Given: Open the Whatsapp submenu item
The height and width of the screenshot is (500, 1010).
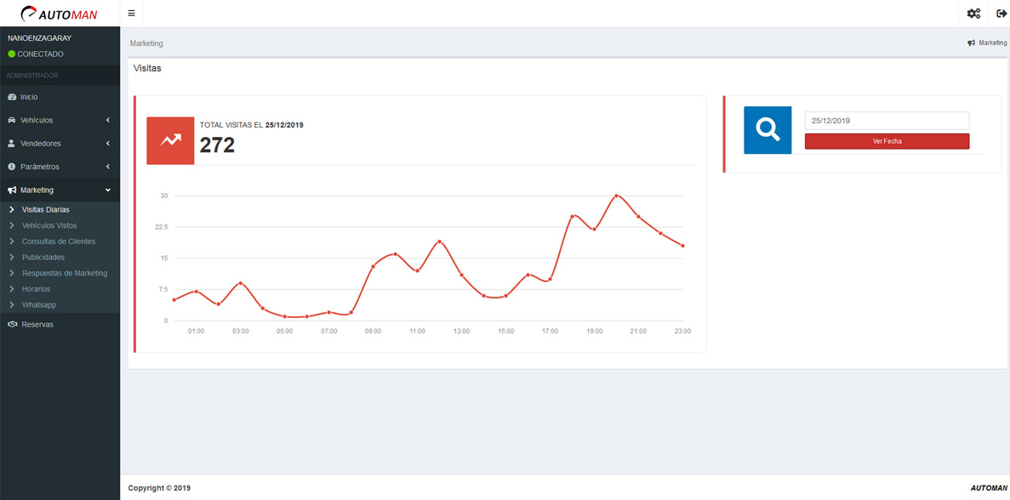Looking at the screenshot, I should coord(39,304).
